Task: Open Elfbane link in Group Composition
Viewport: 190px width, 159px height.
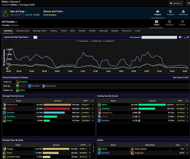Action: pos(23,86)
